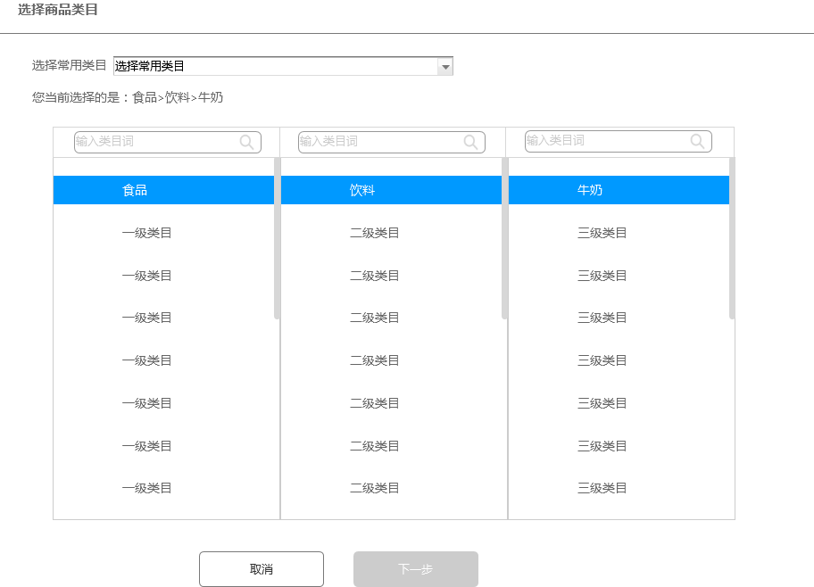Click the first column search input field
Image resolution: width=814 pixels, height=587 pixels.
pos(152,142)
